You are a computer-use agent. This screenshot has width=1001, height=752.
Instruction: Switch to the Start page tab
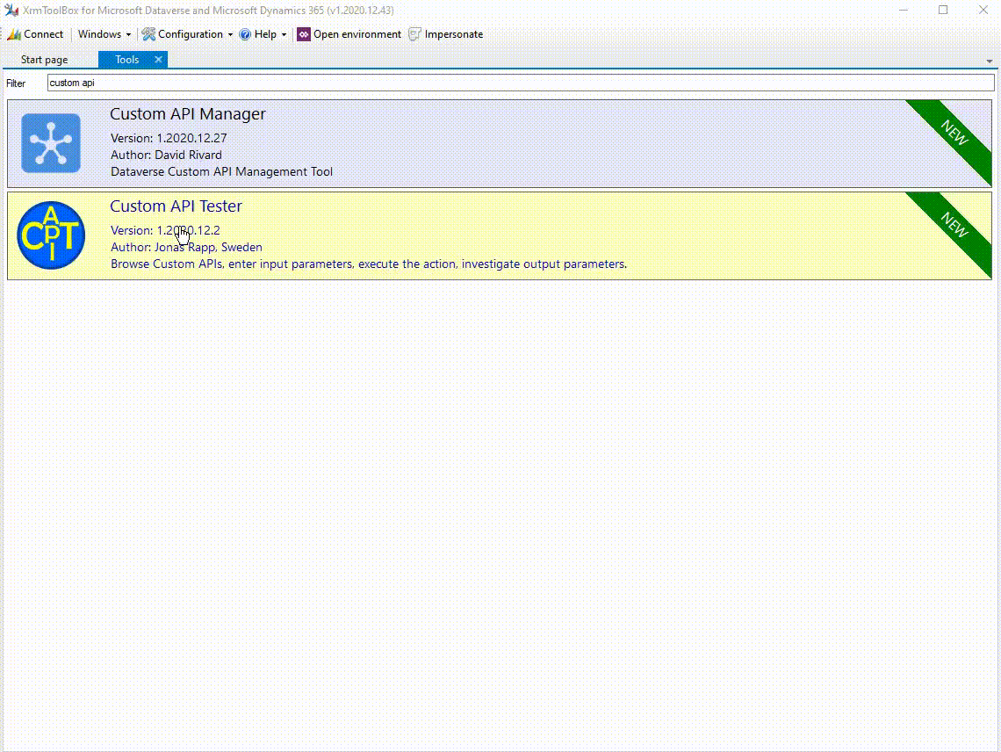pyautogui.click(x=44, y=60)
